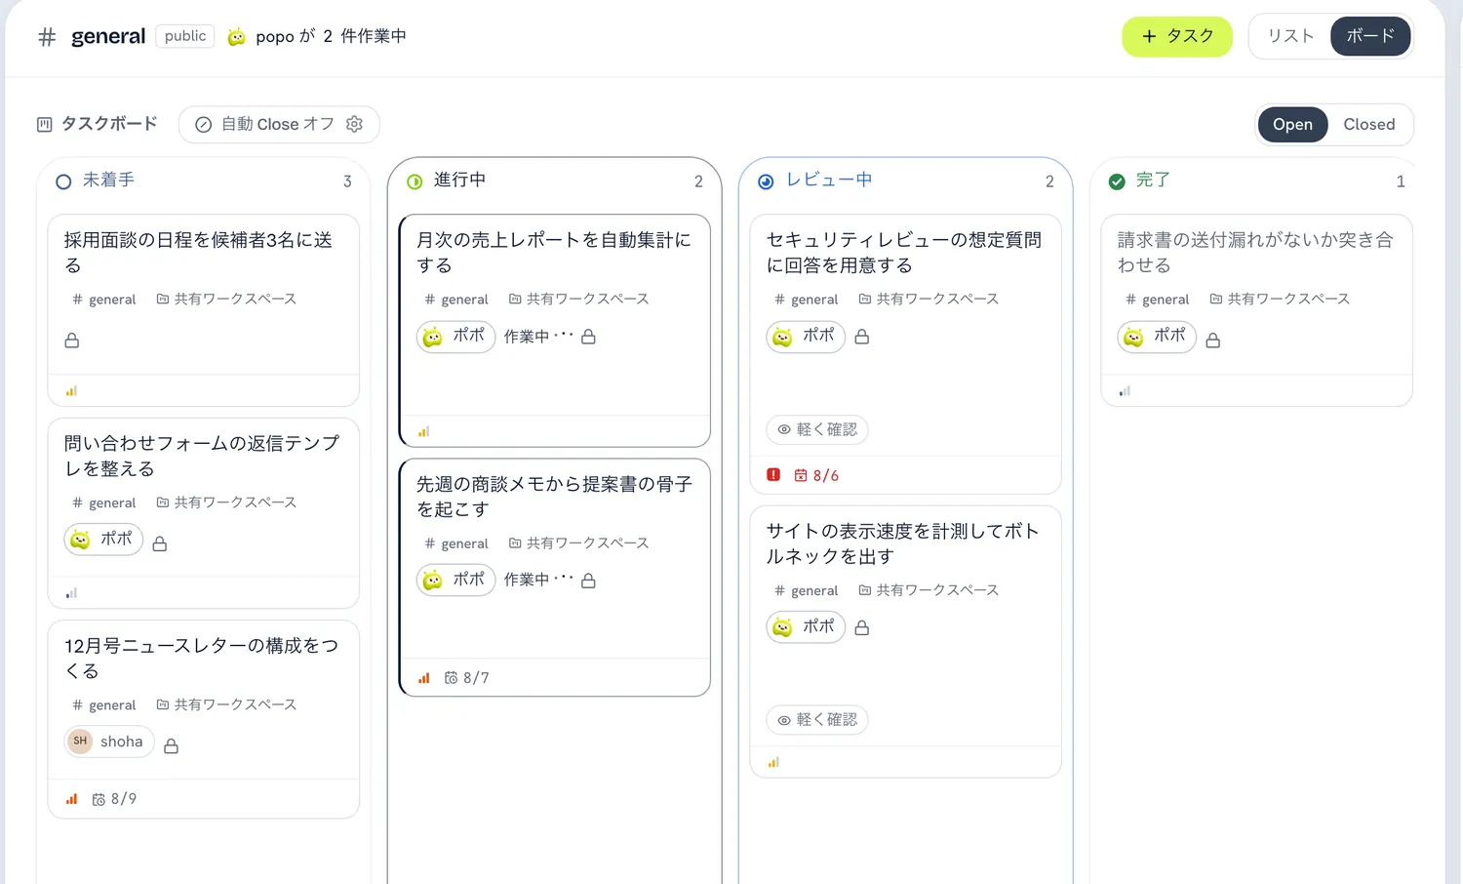Click lock icon on 問い合わせフォーム card
Screen dimensions: 1463x884
[x=160, y=543]
